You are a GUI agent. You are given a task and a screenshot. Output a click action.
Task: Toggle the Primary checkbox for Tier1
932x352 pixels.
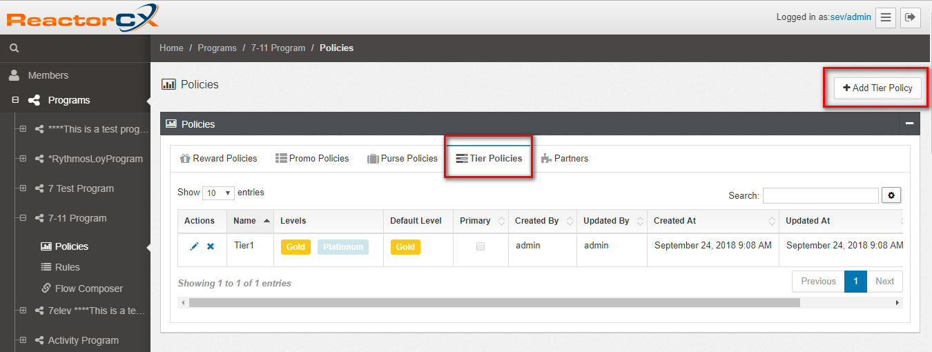[480, 246]
